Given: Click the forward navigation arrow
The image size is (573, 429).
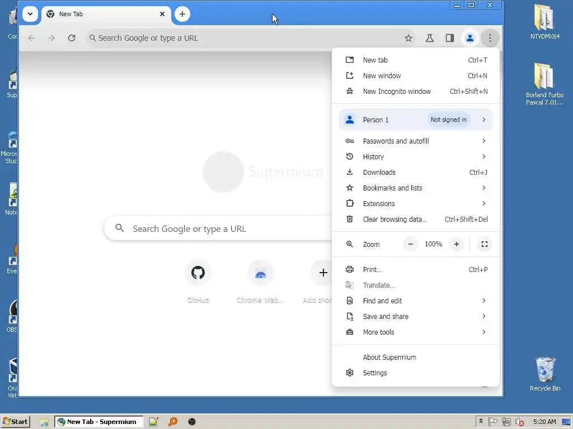Looking at the screenshot, I should (51, 38).
